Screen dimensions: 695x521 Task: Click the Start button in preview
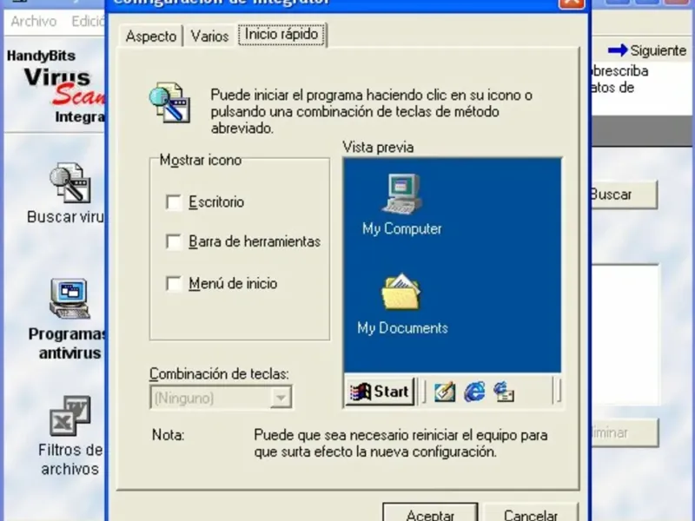point(380,392)
